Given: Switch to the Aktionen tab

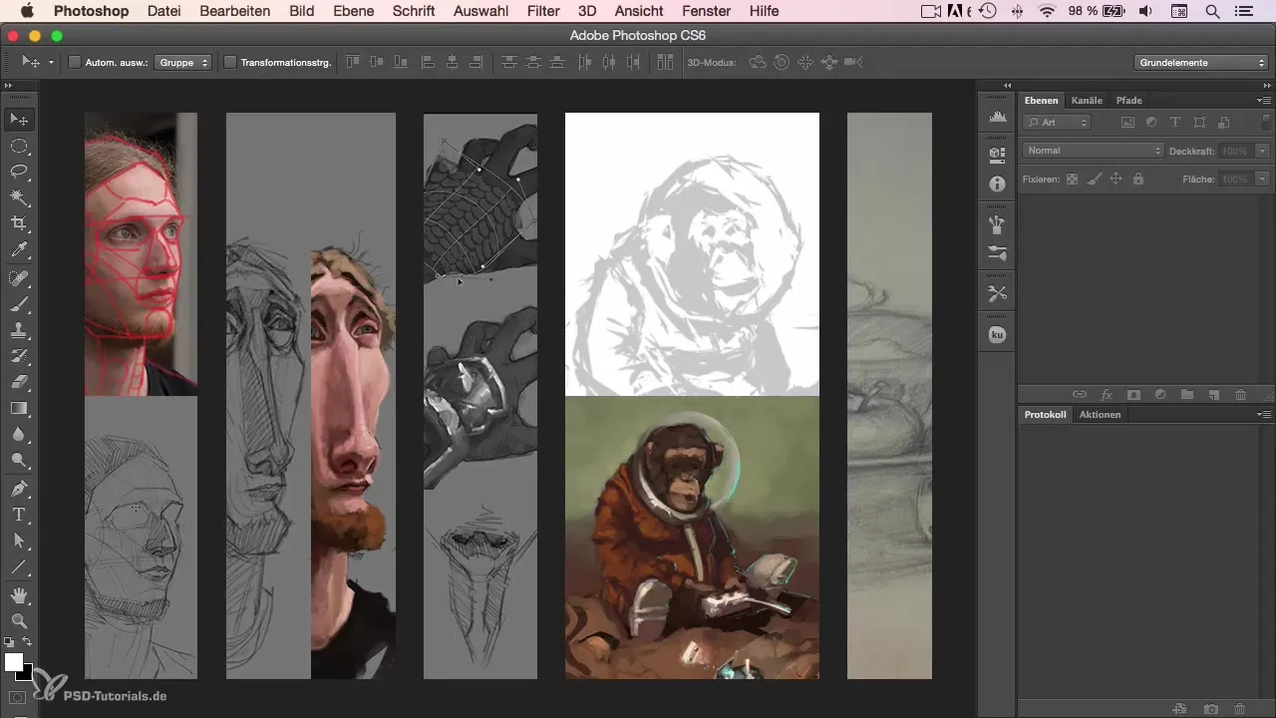Looking at the screenshot, I should coord(1100,414).
